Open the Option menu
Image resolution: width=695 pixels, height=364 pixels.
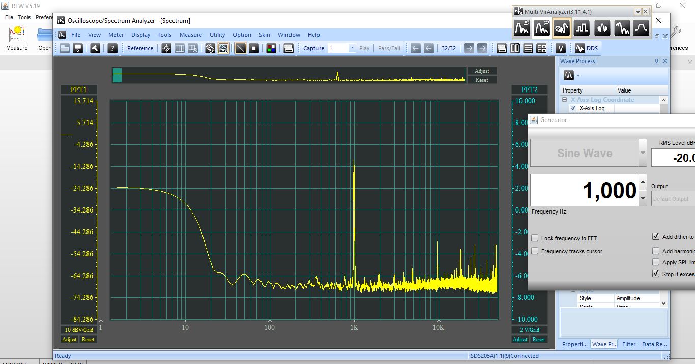coord(242,35)
